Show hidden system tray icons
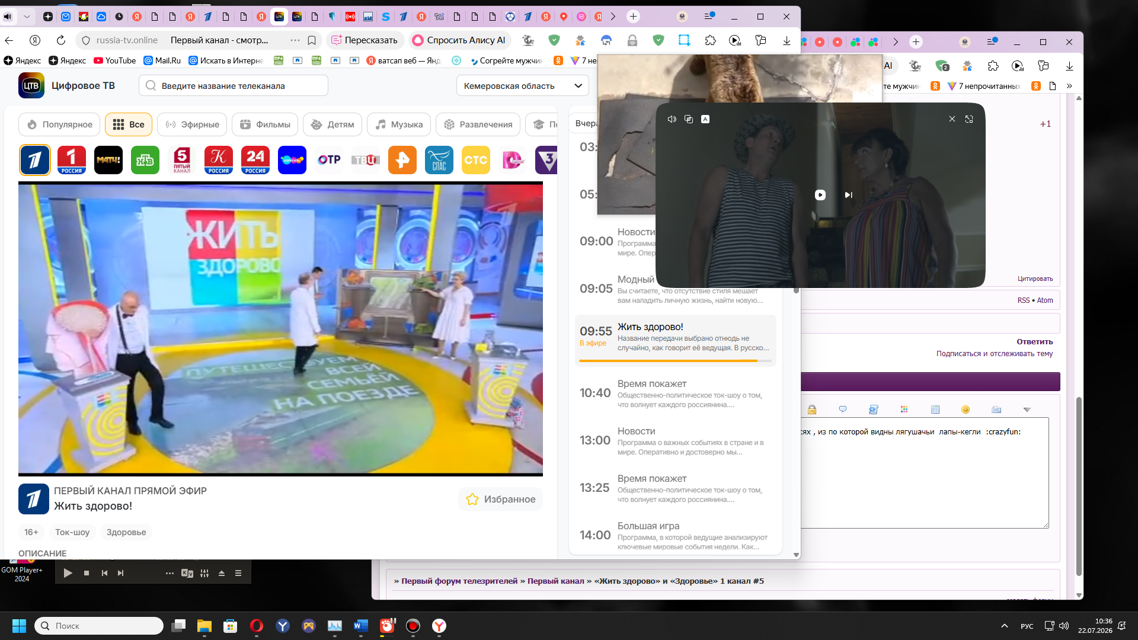 1005,626
